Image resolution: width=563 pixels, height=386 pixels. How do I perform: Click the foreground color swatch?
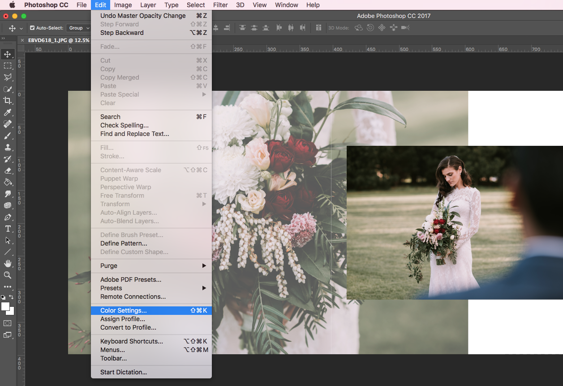tap(5, 306)
